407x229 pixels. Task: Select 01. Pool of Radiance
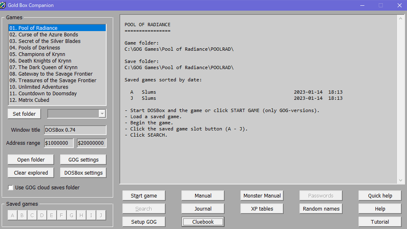57,28
